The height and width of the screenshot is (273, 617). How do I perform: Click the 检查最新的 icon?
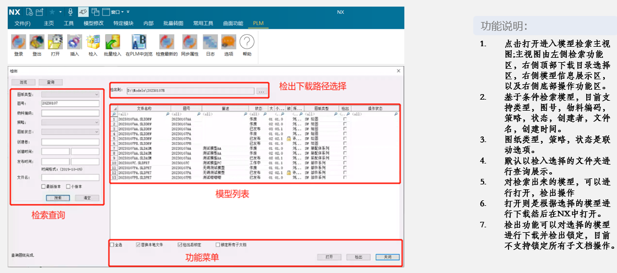pyautogui.click(x=166, y=42)
